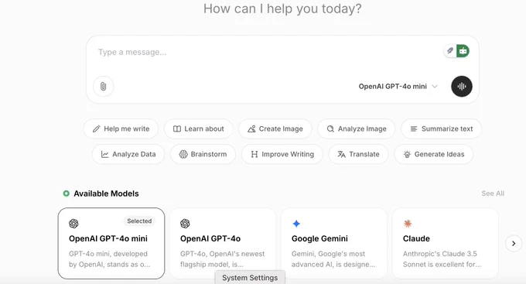
Task: Start voice input with the waveform button
Action: pos(462,86)
